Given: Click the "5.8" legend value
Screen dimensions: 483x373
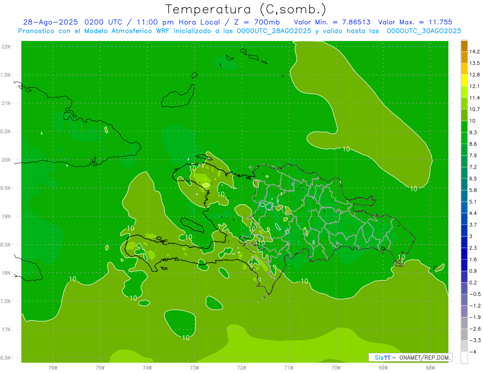Looking at the screenshot, I should click(473, 190).
